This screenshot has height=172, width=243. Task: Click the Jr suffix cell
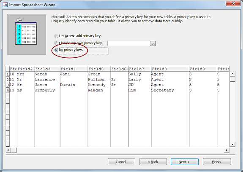(x=120, y=85)
